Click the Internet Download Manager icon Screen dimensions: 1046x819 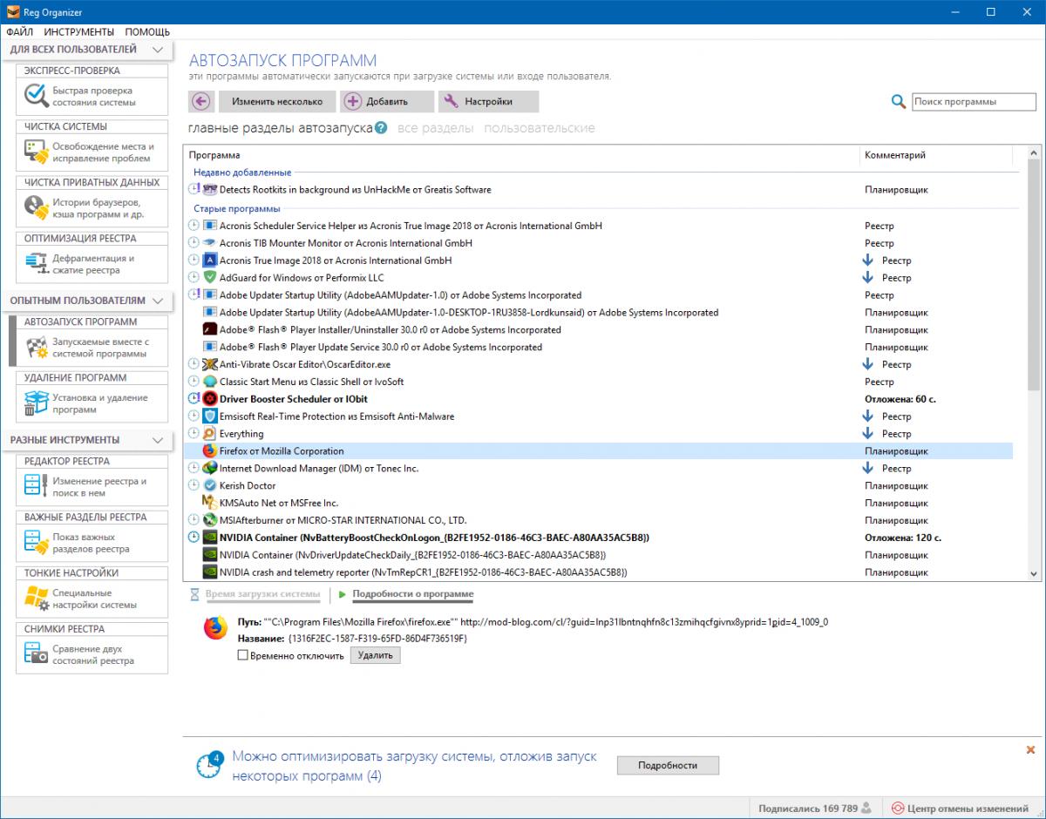pyautogui.click(x=209, y=469)
